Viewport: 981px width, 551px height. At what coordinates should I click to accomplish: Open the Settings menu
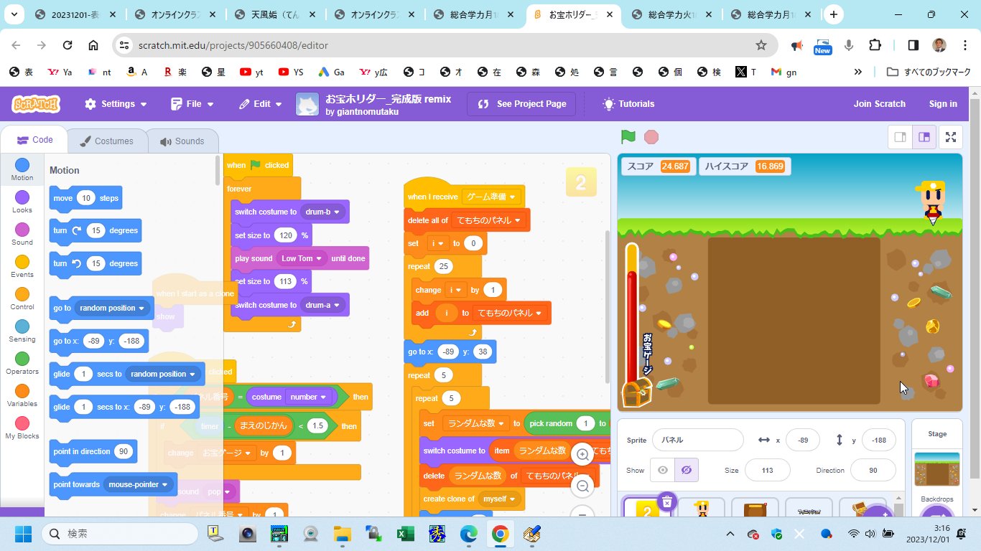pos(116,104)
